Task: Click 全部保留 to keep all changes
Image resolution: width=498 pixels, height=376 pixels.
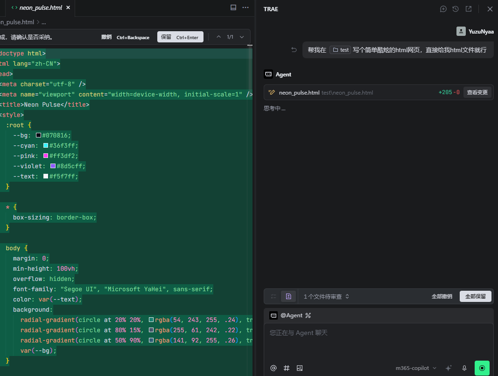Action: pyautogui.click(x=476, y=296)
